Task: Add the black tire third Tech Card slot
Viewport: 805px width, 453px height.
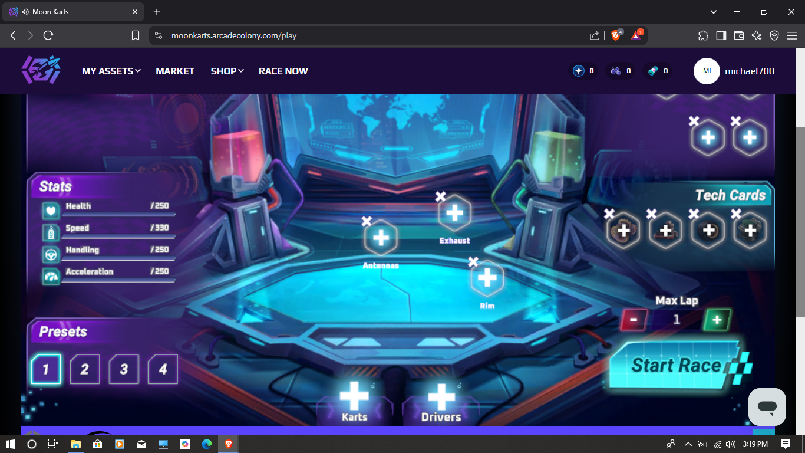Action: (x=708, y=231)
